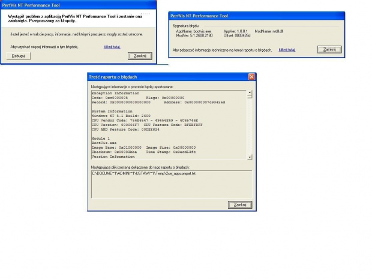
Task: Click the 2ce_appcompat.txt file path entry
Action: (x=144, y=173)
